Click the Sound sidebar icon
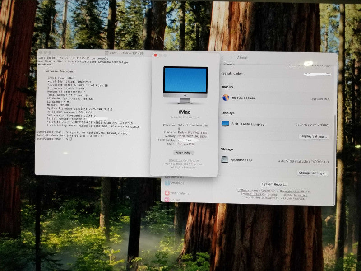The image size is (361, 271). click(167, 200)
